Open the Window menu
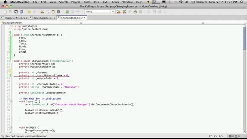 pos(127,2)
